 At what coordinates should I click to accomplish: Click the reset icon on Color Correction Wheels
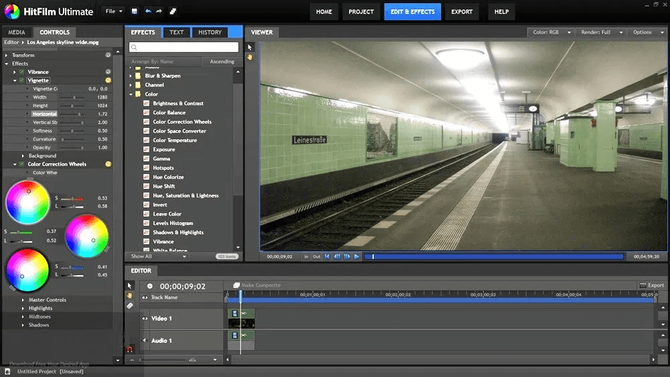pyautogui.click(x=108, y=164)
